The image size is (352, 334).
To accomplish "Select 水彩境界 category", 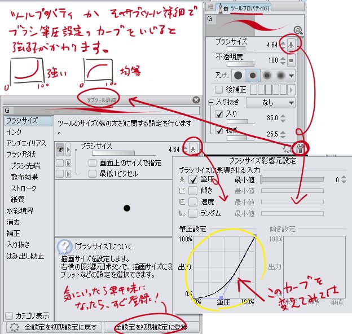I will click(20, 210).
